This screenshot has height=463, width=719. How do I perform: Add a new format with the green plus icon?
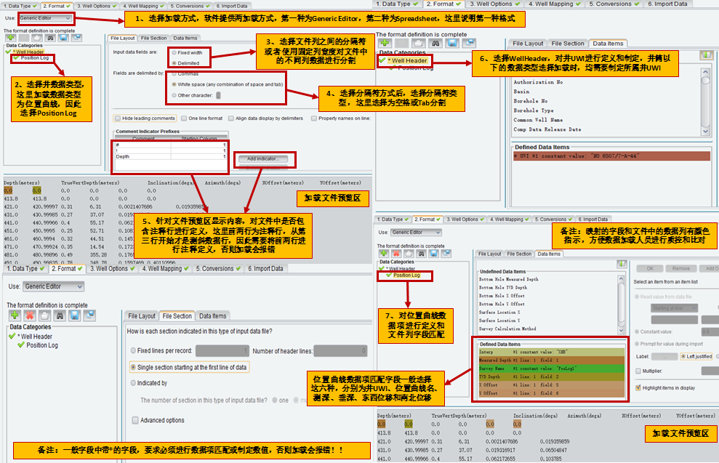10,37
